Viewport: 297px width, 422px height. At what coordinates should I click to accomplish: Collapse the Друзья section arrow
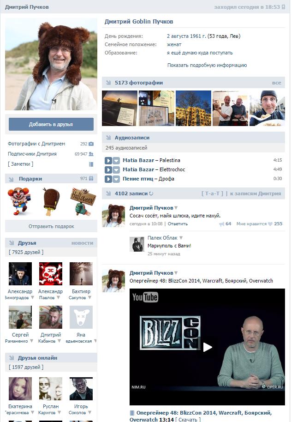pyautogui.click(x=11, y=243)
